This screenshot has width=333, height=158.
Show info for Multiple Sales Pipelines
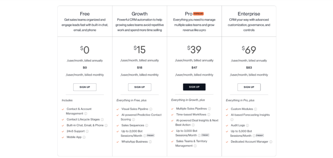(209, 109)
